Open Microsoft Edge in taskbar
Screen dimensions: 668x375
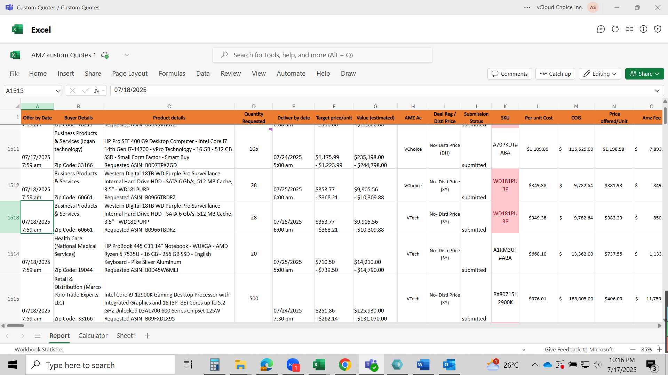coord(267,365)
